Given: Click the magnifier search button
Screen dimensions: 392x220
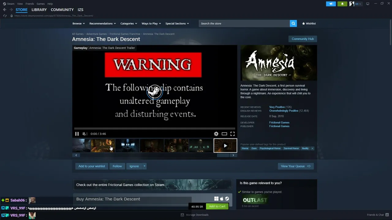Looking at the screenshot, I should 293,24.
